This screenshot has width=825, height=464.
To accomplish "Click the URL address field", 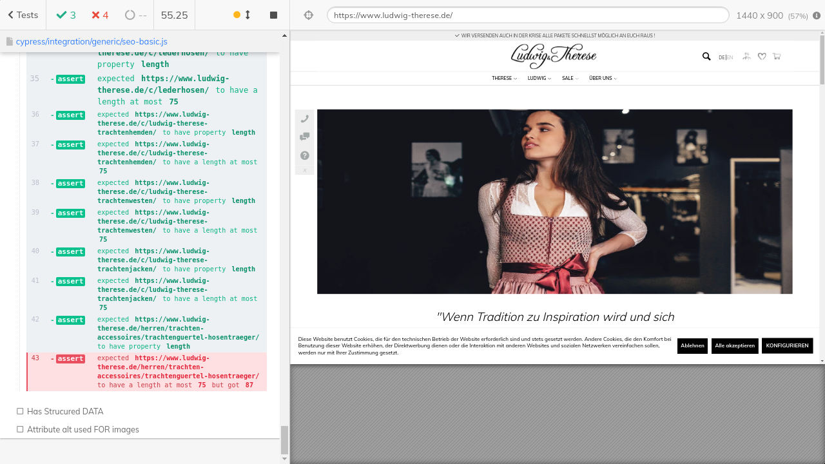I will point(527,15).
